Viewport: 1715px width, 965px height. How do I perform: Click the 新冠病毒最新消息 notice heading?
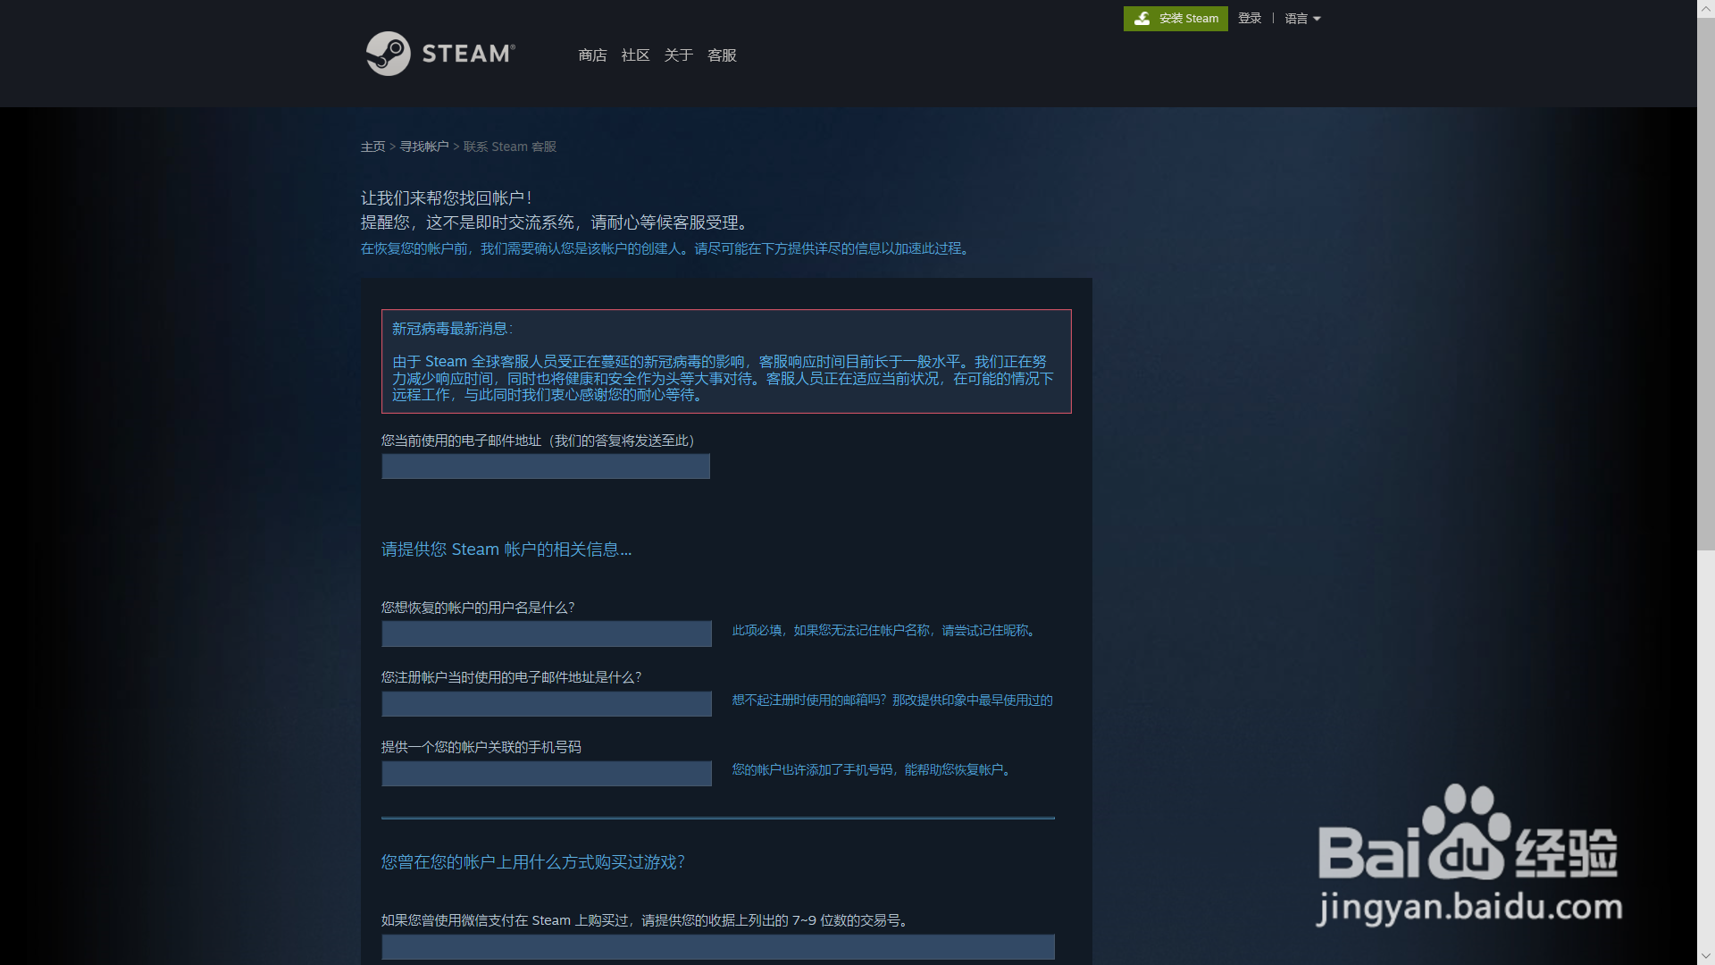452,329
